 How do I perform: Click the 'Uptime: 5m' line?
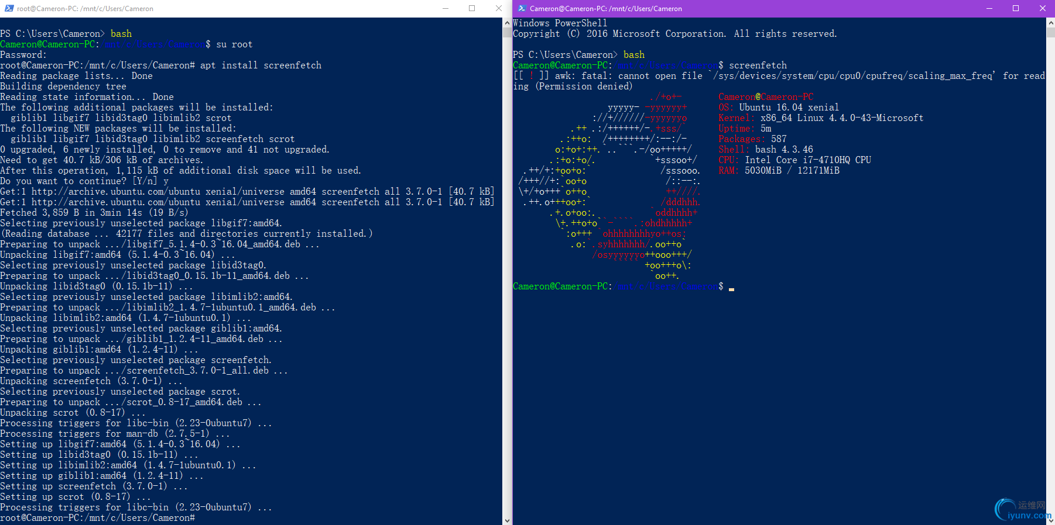coord(745,129)
